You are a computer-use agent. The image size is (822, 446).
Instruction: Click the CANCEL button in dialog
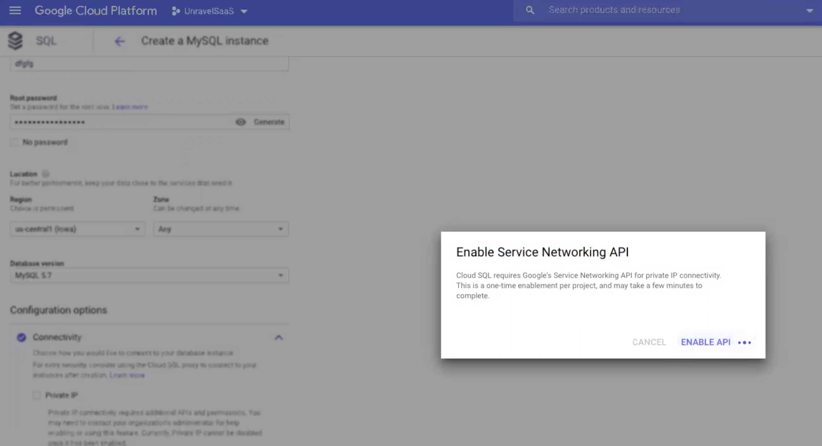pyautogui.click(x=649, y=342)
